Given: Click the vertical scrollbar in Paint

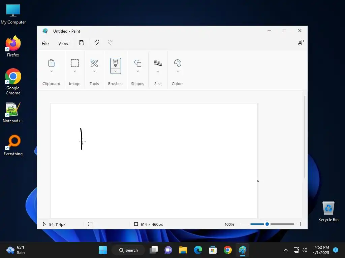Looking at the screenshot, I should point(305,137).
